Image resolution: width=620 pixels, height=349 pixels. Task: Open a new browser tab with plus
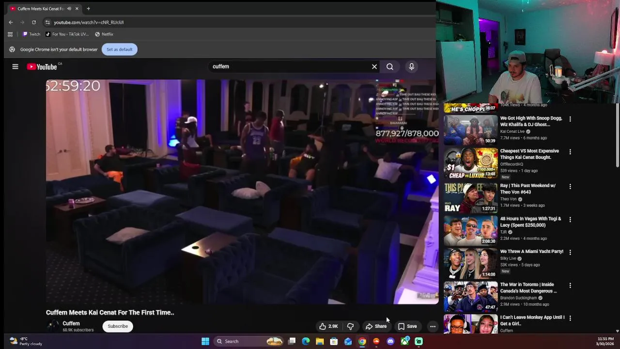[88, 9]
